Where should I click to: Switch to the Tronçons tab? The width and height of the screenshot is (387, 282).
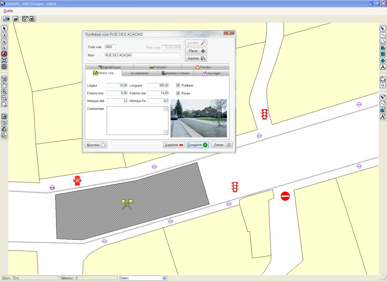(x=158, y=67)
